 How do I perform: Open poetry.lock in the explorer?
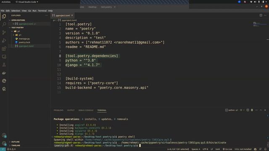pyautogui.click(x=24, y=42)
